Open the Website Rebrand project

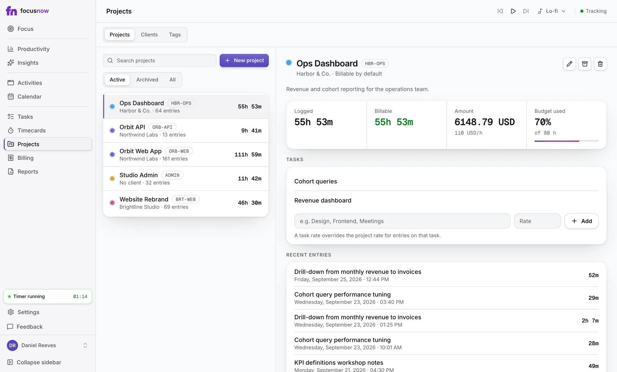pos(186,203)
